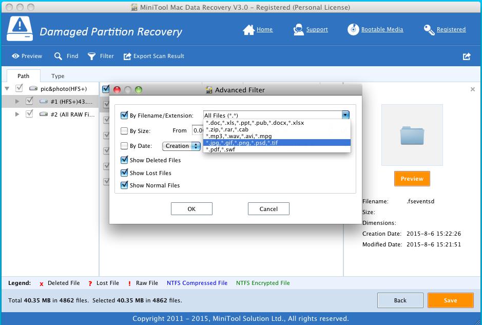482x325 pixels.
Task: Click the Back button
Action: [400, 300]
